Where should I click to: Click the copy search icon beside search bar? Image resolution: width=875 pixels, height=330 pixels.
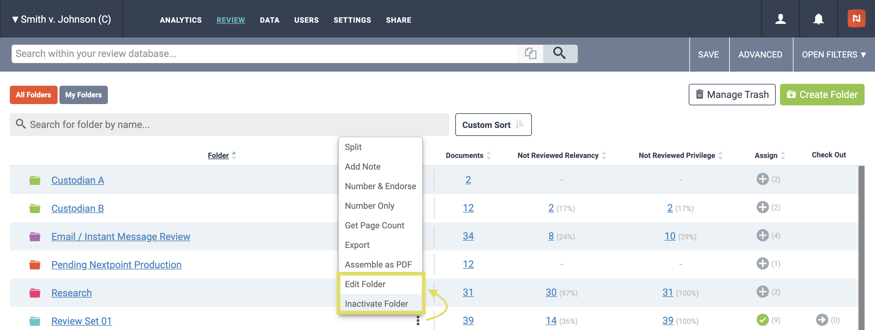click(x=530, y=53)
